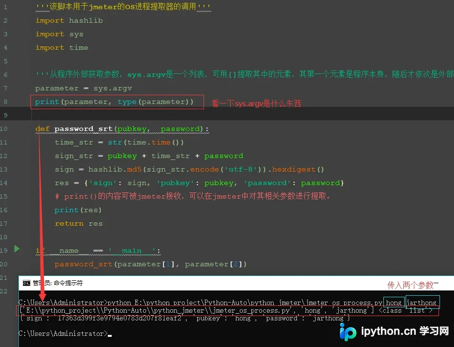
Task: Click 'time_str = str(time.time())' line
Action: point(119,143)
